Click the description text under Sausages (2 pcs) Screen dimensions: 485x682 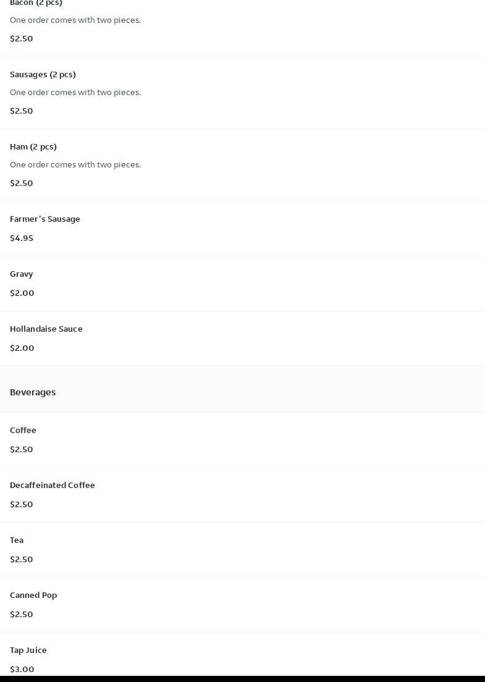(x=75, y=93)
